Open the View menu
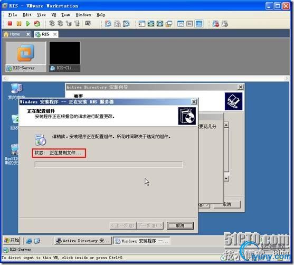This screenshot has width=294, height=265. point(41,15)
